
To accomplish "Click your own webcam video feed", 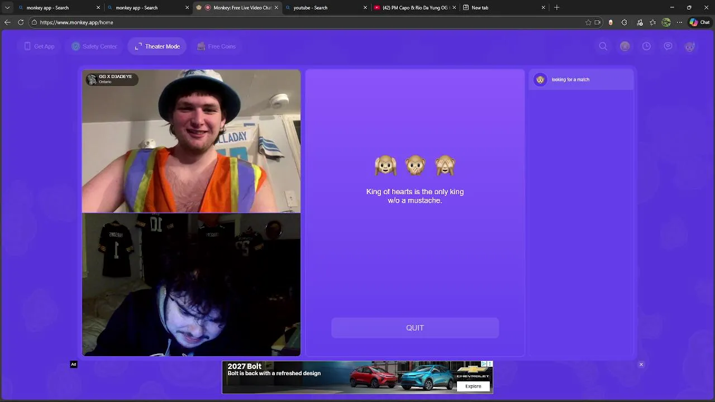I will click(191, 285).
